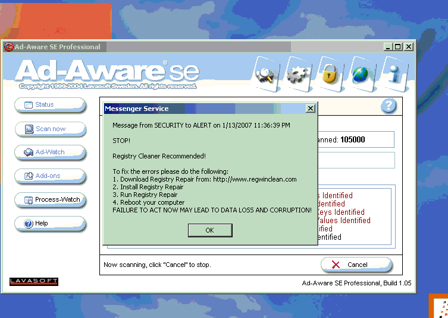Click the 'Values Identified' red text
This screenshot has width=448, height=318.
coord(344,220)
